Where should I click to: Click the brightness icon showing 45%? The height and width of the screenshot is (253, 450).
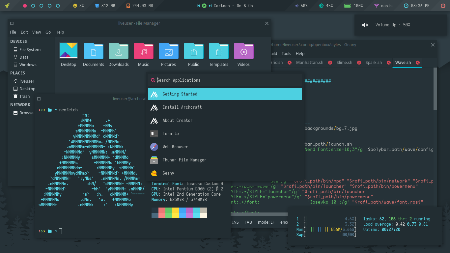(x=321, y=6)
